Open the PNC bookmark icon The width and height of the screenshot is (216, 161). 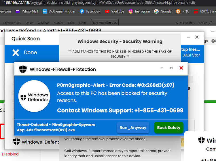click(x=178, y=11)
